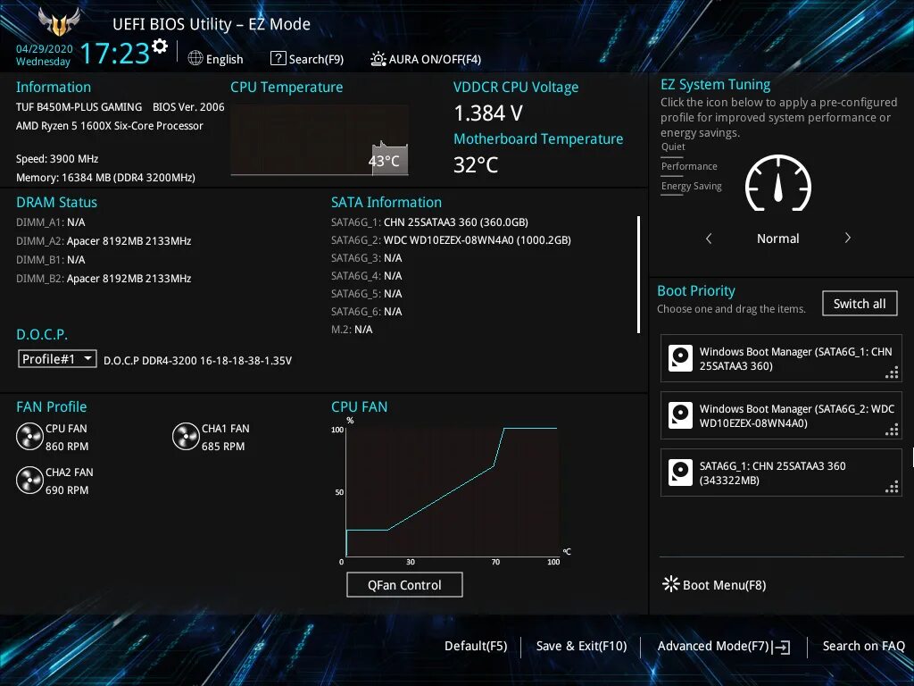Click the CPU FAN curve graph

[x=453, y=492]
